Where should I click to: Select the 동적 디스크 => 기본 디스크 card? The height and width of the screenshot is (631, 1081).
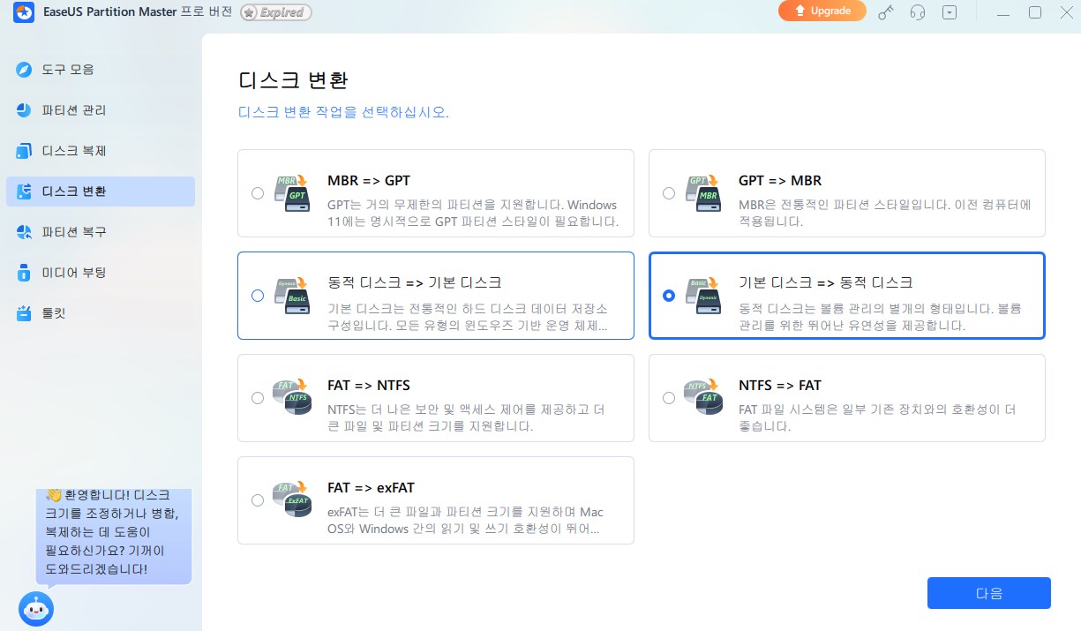pyautogui.click(x=258, y=296)
